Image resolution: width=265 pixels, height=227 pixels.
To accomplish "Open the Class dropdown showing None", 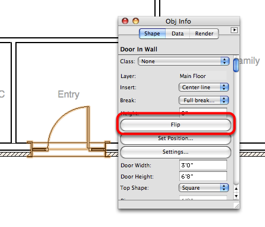I will pyautogui.click(x=183, y=61).
